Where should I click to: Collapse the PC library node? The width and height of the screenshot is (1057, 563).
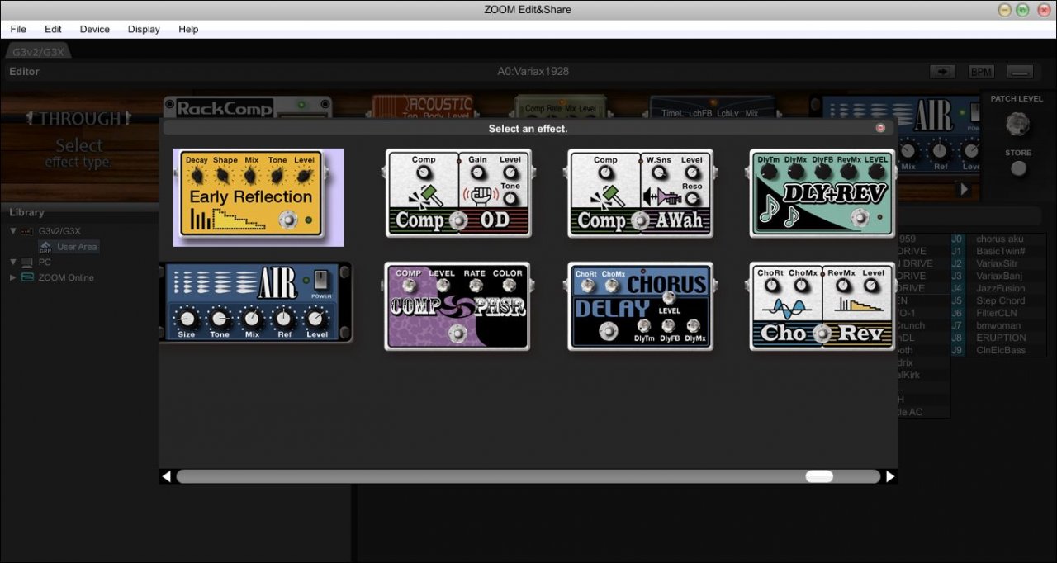pos(13,262)
